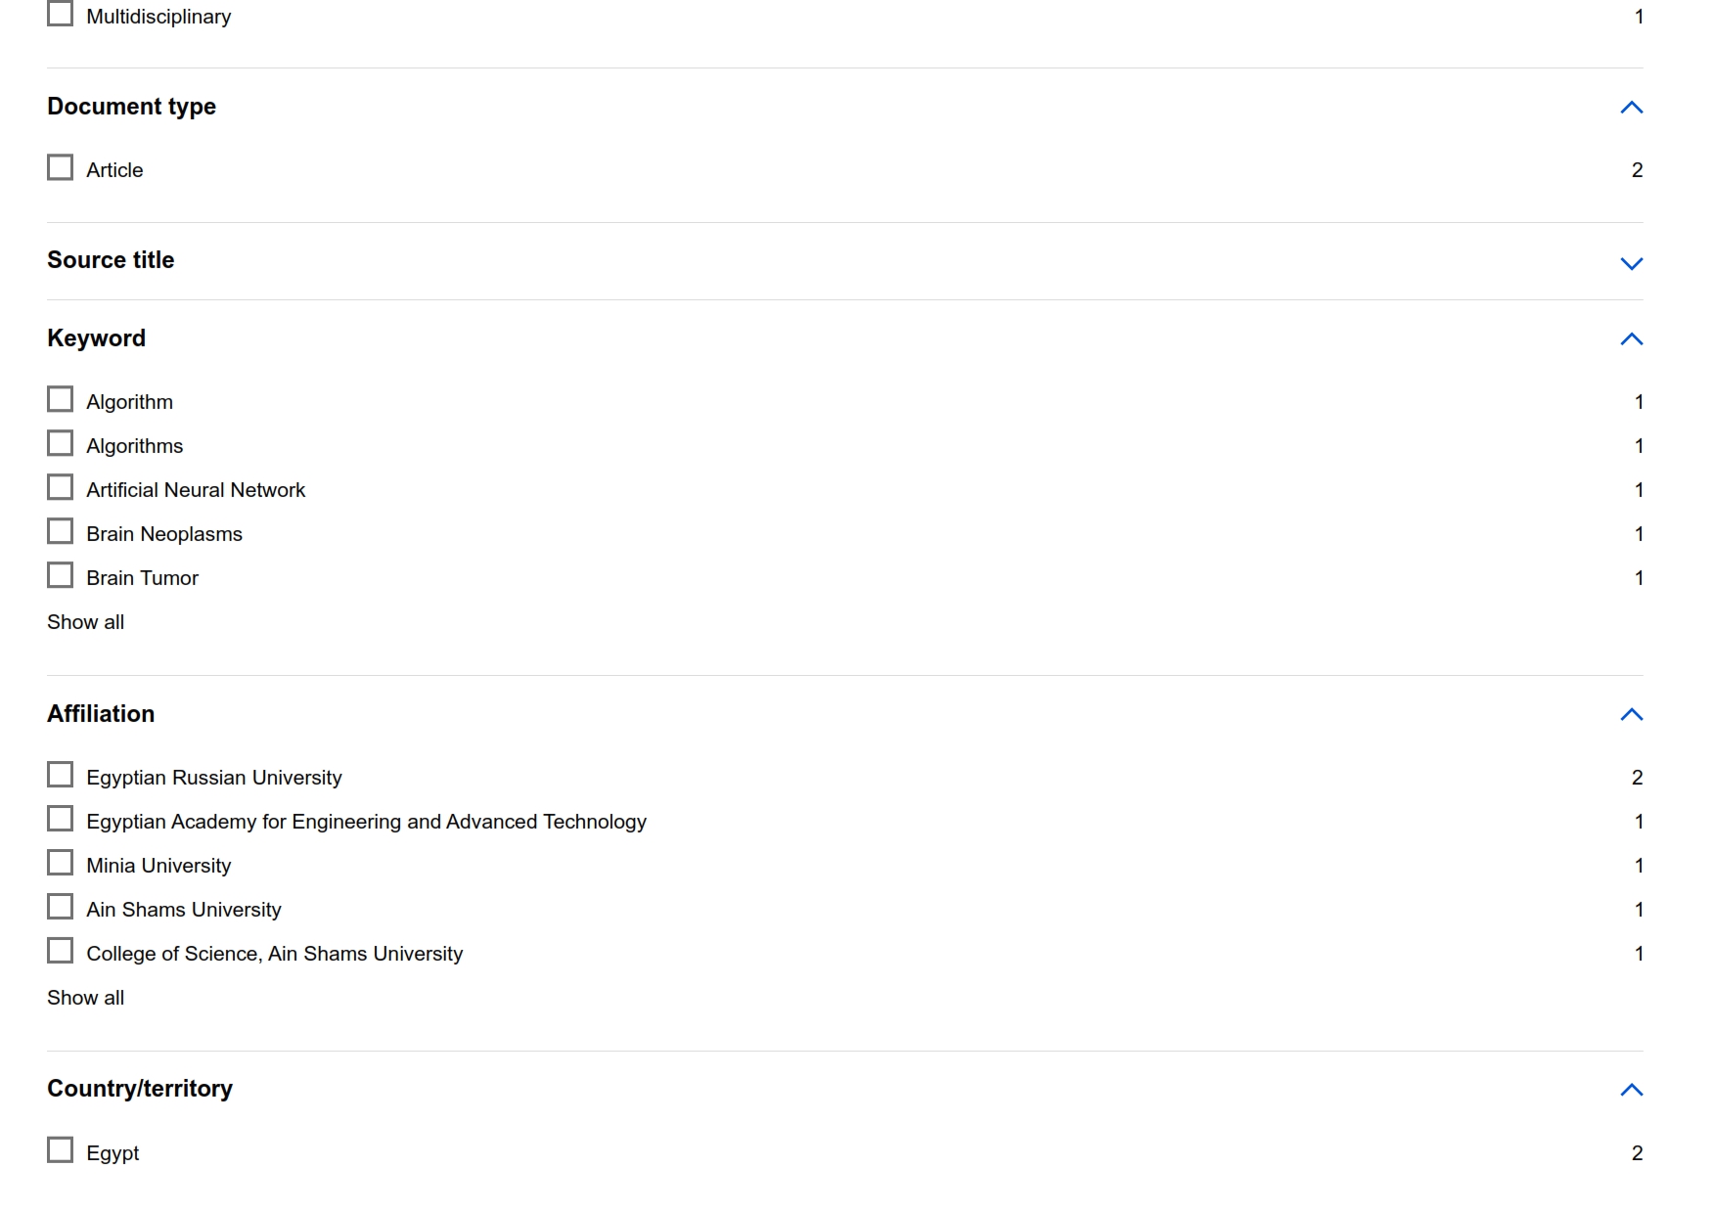1716x1212 pixels.
Task: Check College of Science, Ain Shams University
Action: (61, 952)
